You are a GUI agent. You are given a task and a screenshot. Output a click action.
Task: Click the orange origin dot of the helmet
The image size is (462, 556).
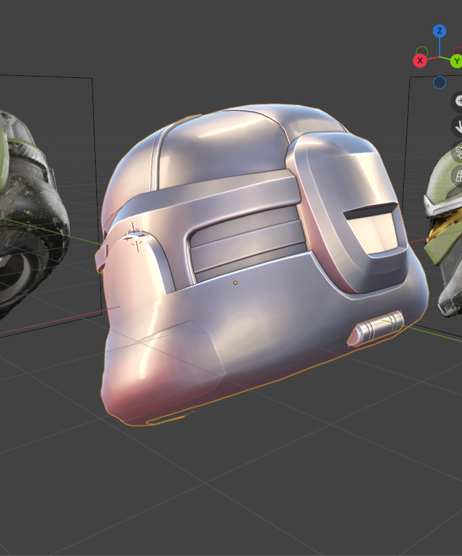[235, 283]
